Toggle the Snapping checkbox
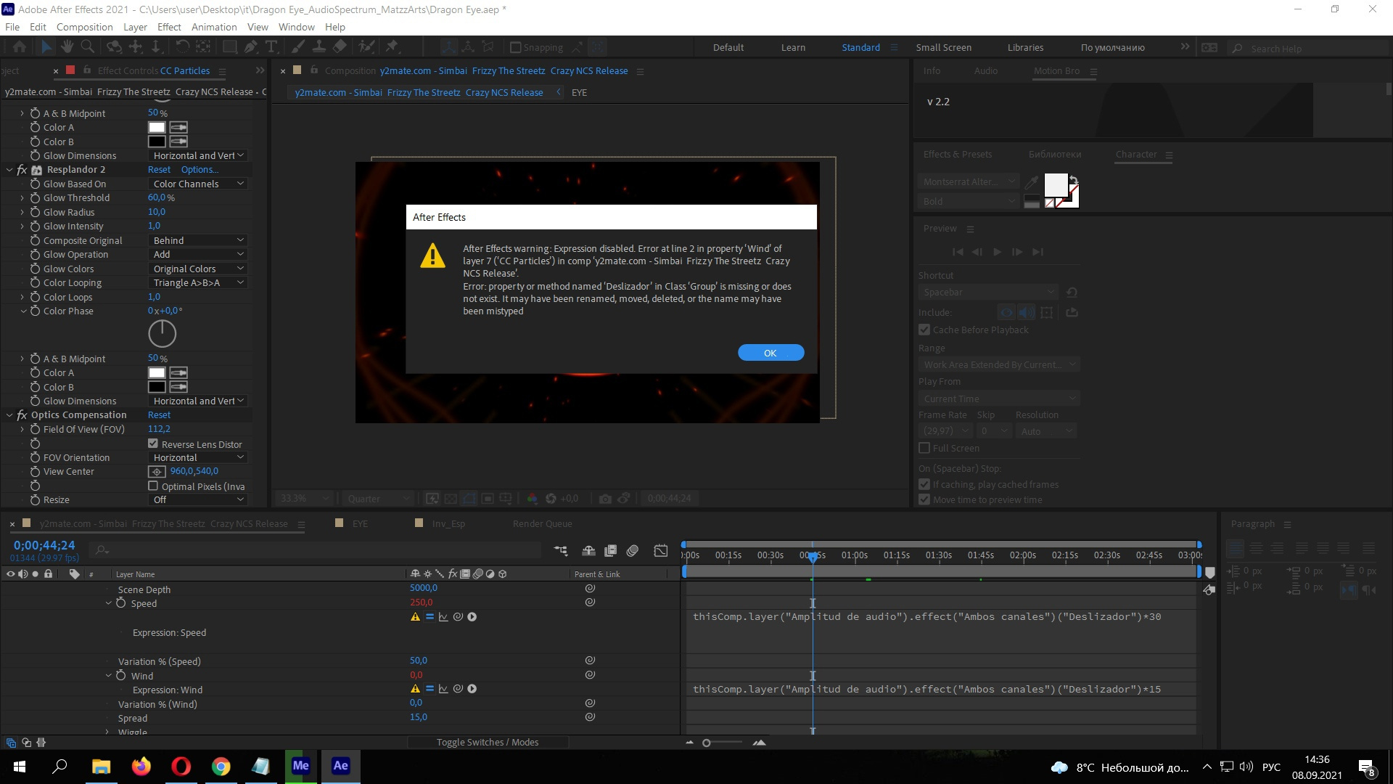This screenshot has height=784, width=1393. (x=516, y=47)
